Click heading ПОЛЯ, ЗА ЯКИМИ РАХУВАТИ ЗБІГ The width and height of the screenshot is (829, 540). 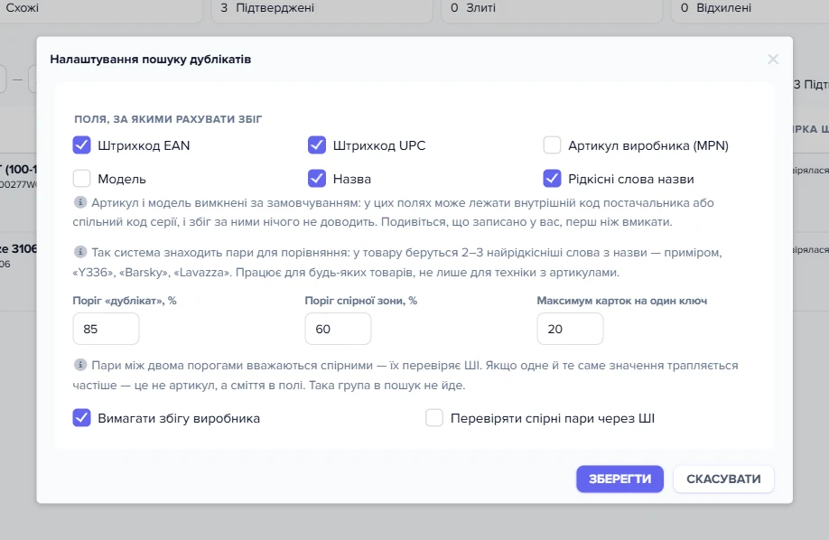pos(168,119)
